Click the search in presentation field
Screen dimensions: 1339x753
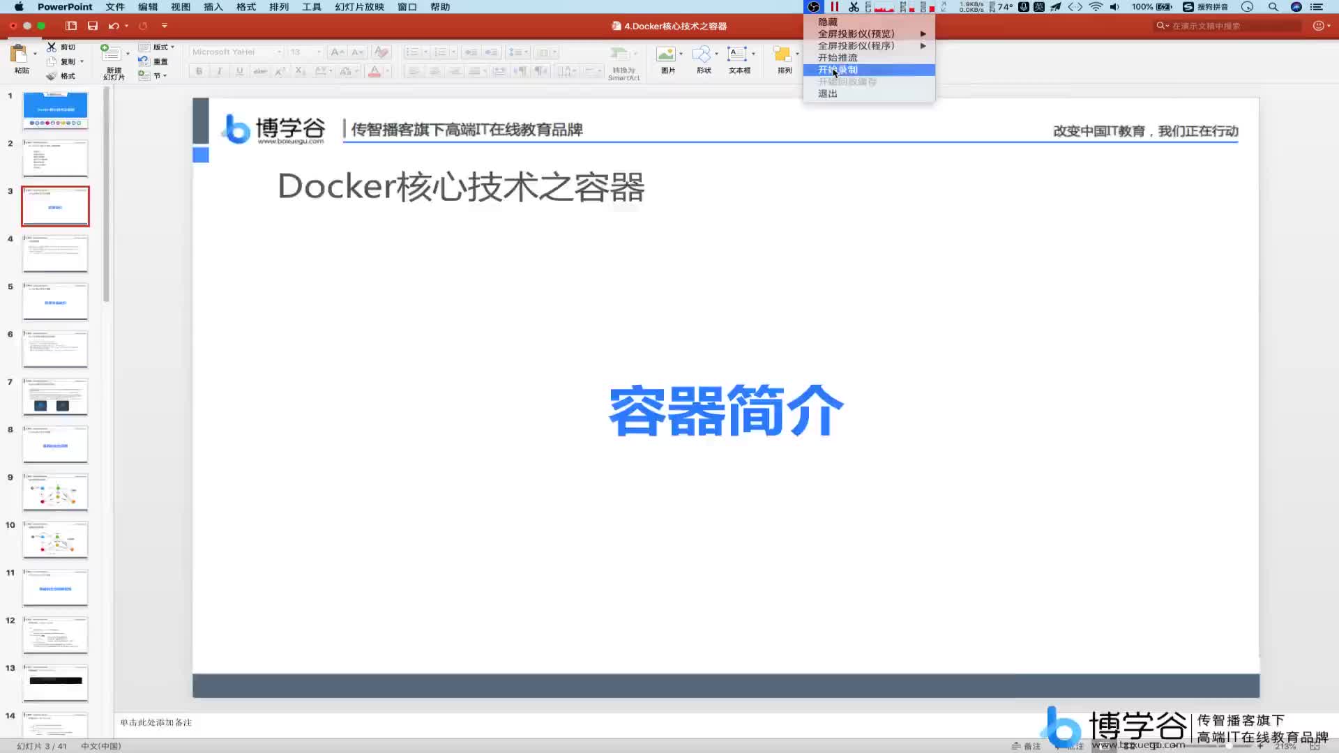click(x=1227, y=26)
